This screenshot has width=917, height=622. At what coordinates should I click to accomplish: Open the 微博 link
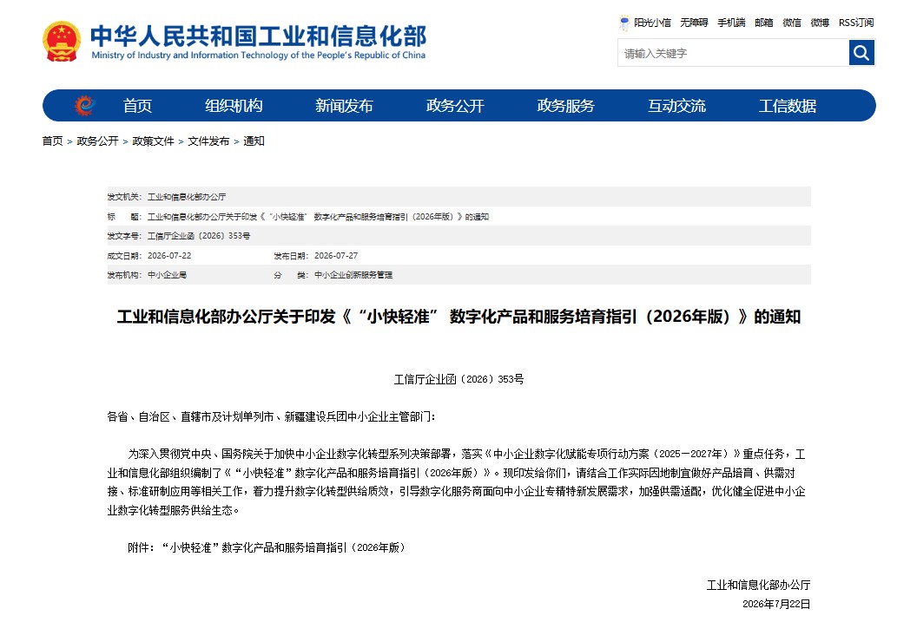(x=820, y=23)
